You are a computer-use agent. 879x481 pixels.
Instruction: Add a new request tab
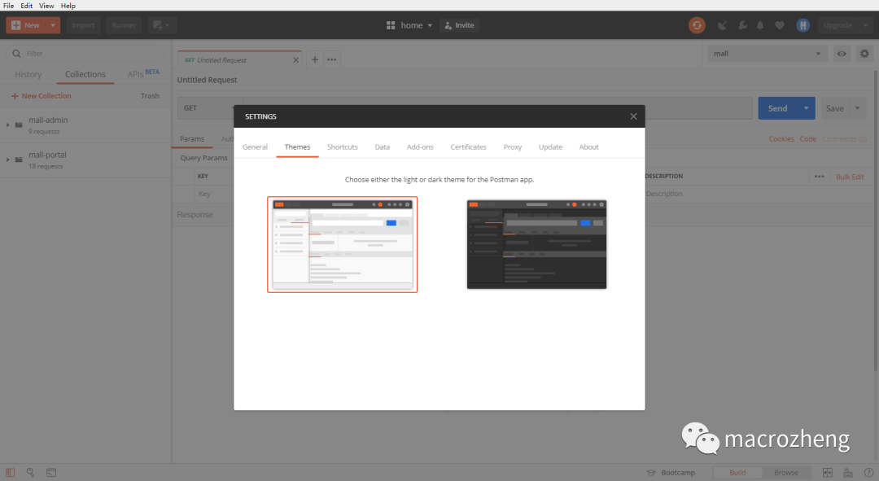pos(314,59)
